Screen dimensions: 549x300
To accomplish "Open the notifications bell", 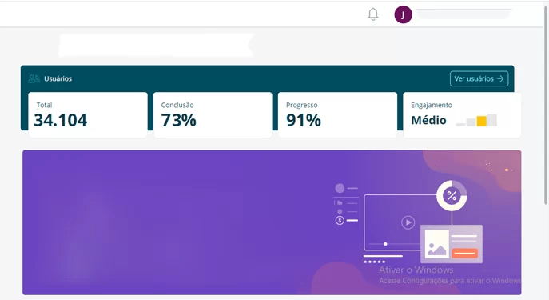I will tap(373, 14).
